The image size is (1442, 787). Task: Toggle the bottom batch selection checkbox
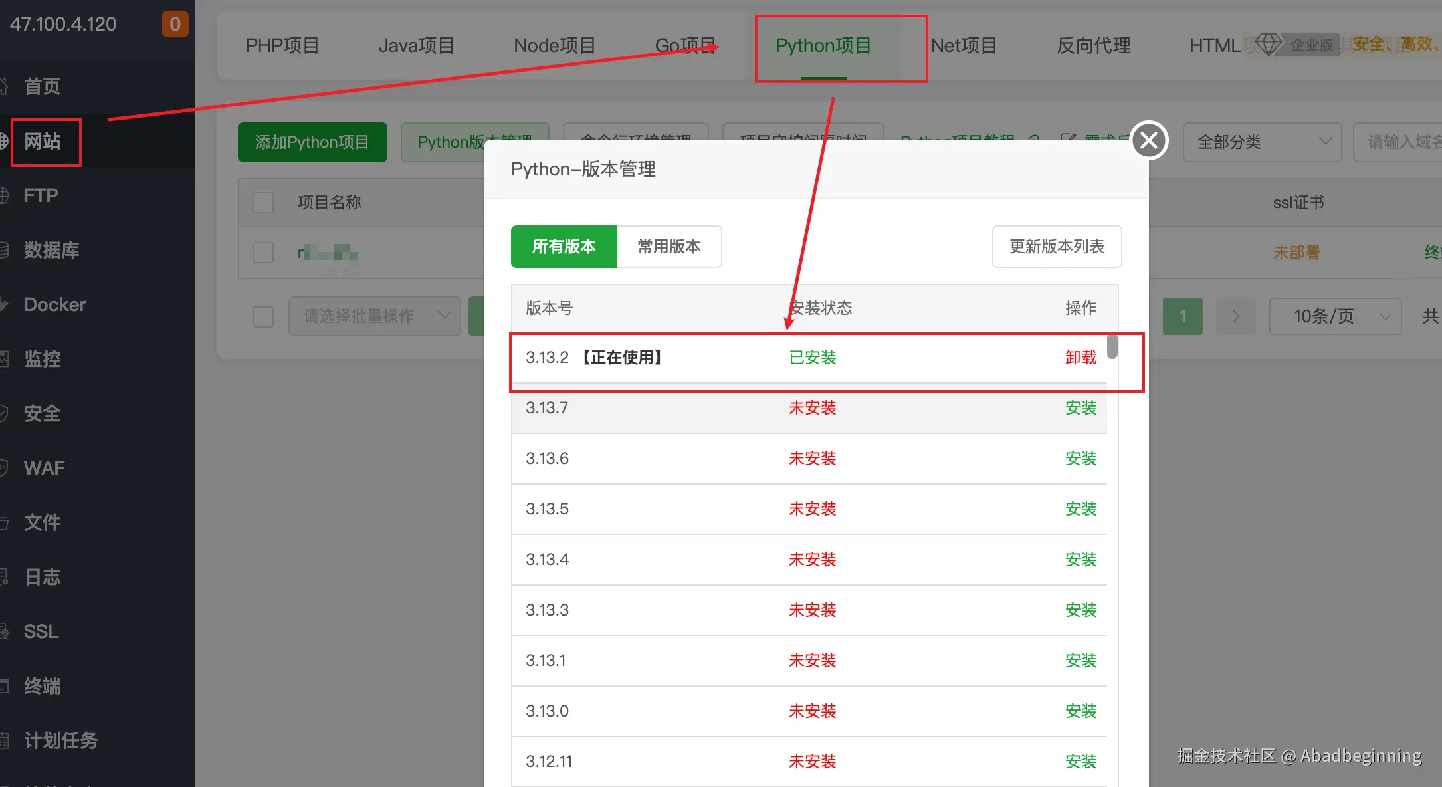[x=263, y=316]
